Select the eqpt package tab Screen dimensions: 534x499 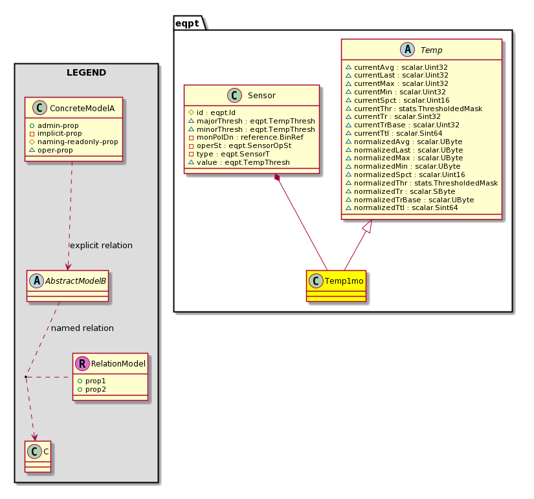[190, 23]
